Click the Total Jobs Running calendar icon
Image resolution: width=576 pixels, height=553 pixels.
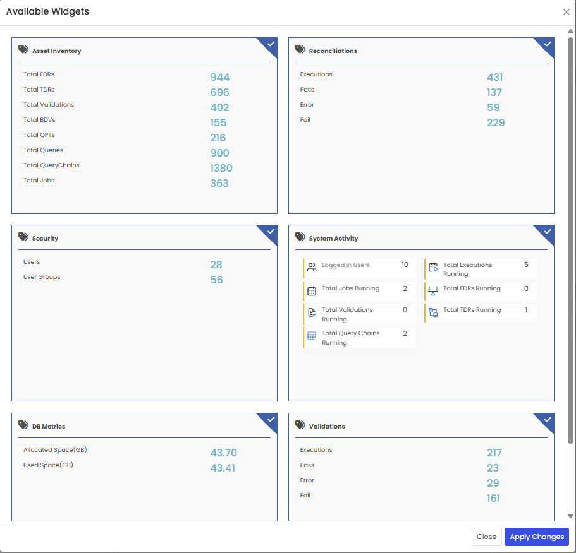312,291
